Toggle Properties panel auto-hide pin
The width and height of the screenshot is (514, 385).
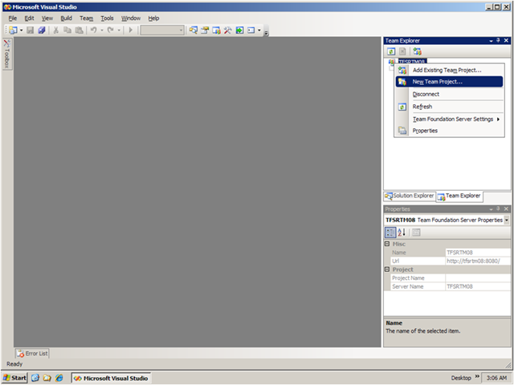coord(498,209)
